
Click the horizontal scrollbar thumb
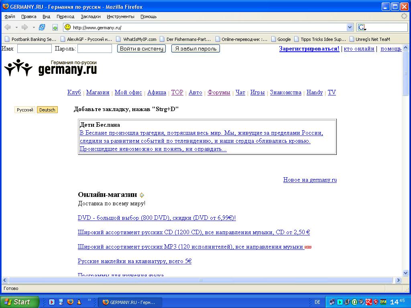(201, 280)
